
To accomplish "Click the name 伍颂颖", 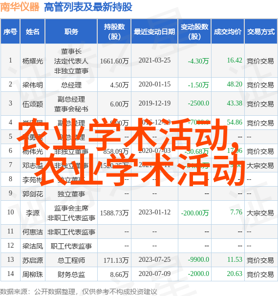I will click(x=33, y=104).
